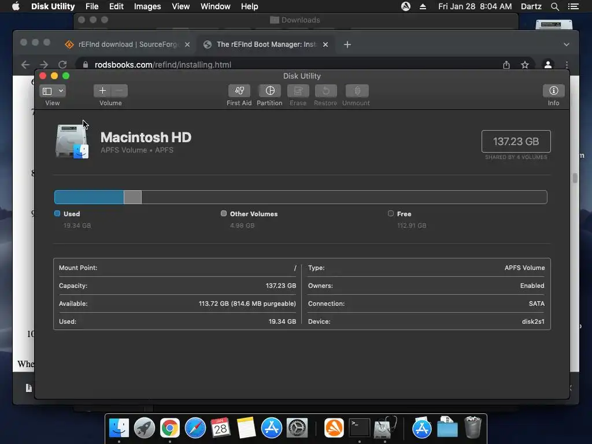Open Notification Center from the menu bar icon
This screenshot has height=444, width=592.
(x=573, y=6)
